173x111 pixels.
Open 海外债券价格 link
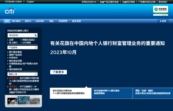point(15,69)
